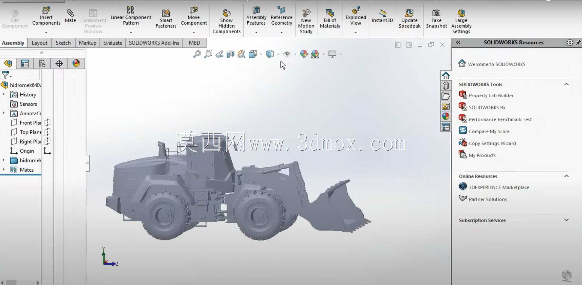582x285 pixels.
Task: Click Edit Appearance color sphere icon
Action: [x=304, y=54]
